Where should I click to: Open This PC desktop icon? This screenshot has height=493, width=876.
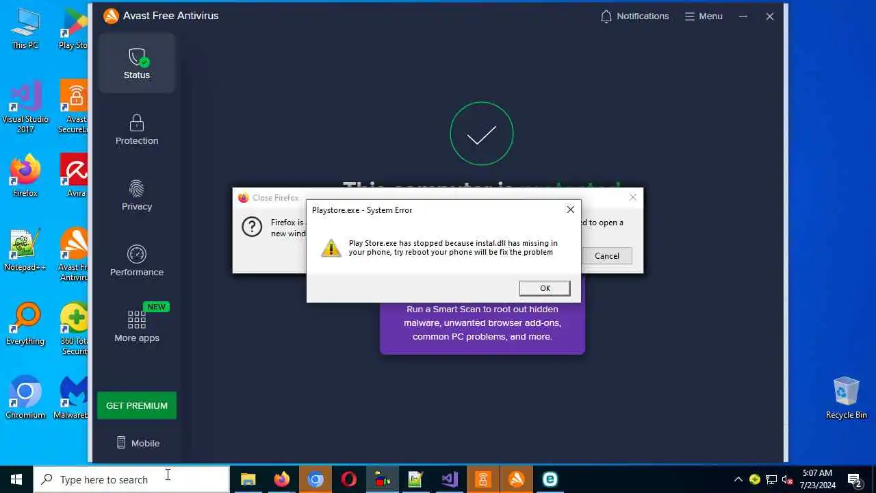[25, 29]
